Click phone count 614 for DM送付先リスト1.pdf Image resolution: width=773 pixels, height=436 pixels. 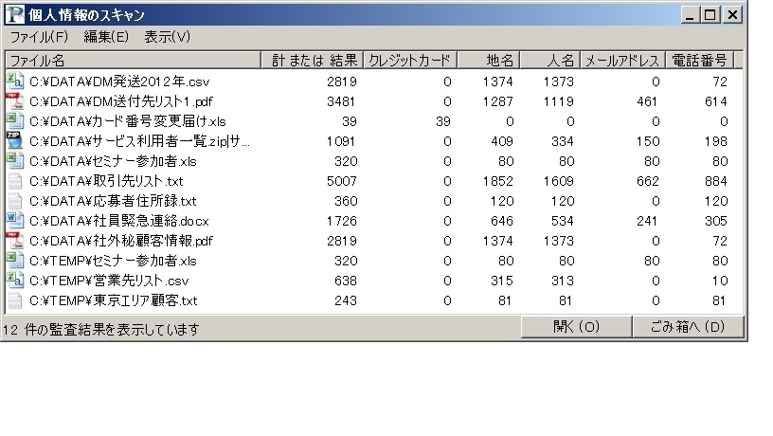pyautogui.click(x=716, y=101)
